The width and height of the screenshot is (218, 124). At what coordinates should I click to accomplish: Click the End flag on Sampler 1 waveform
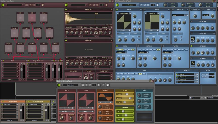[96, 13]
